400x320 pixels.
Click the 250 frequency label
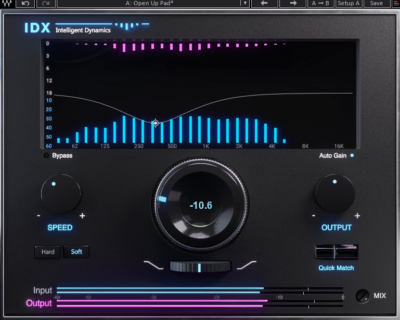pyautogui.click(x=139, y=146)
